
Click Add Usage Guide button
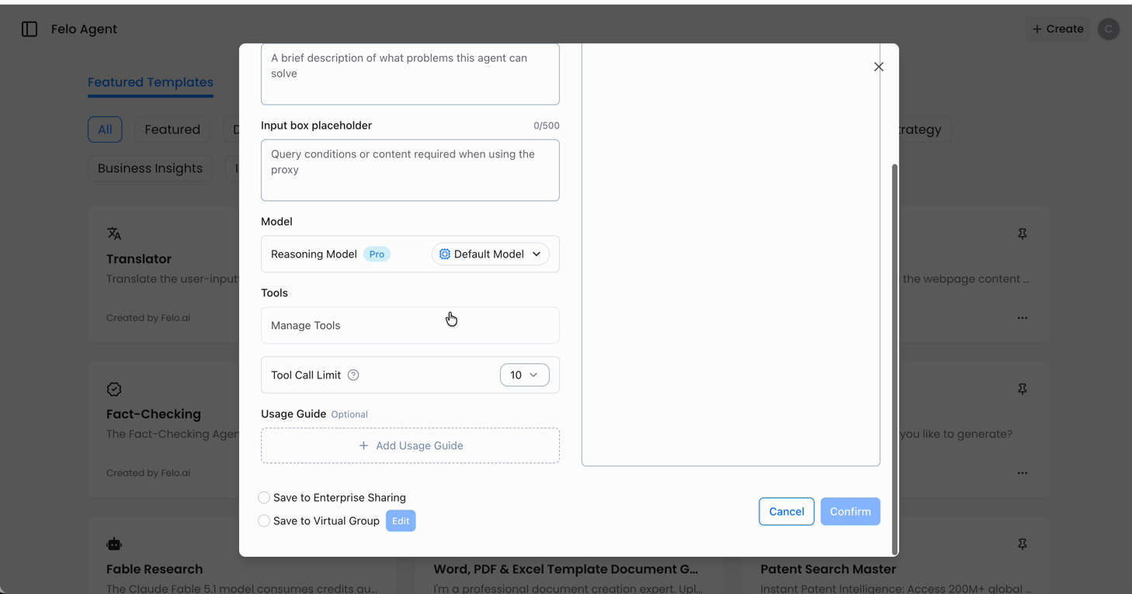[x=410, y=446]
